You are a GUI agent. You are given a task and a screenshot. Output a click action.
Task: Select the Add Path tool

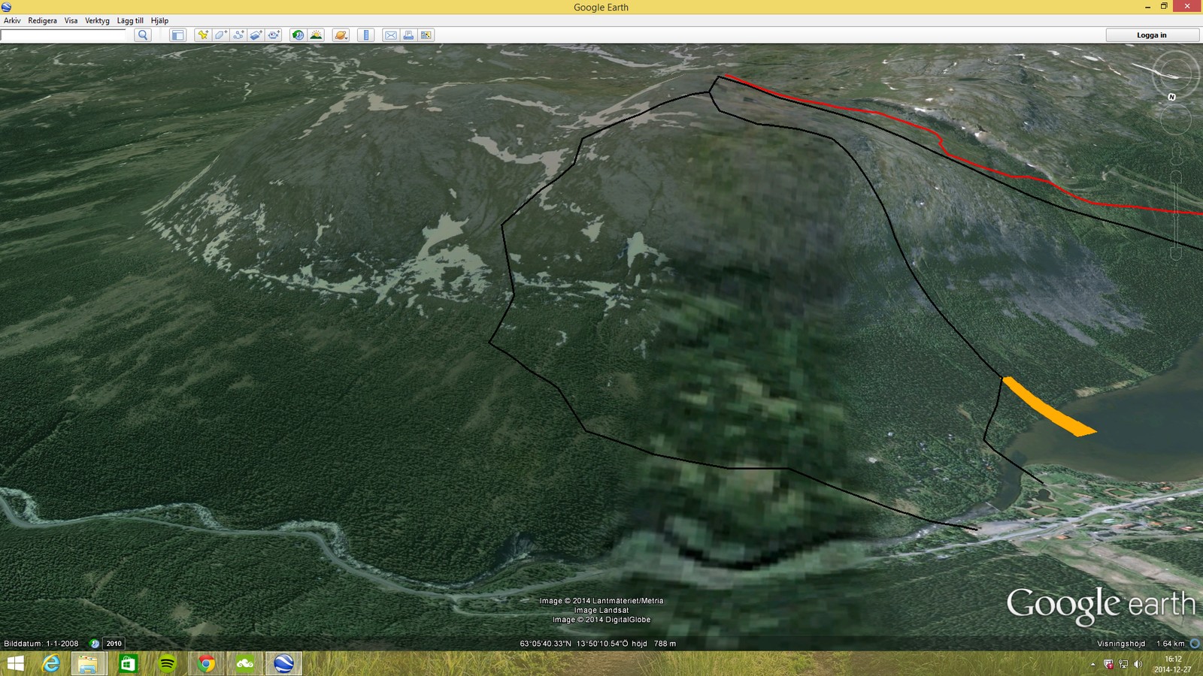(x=238, y=35)
